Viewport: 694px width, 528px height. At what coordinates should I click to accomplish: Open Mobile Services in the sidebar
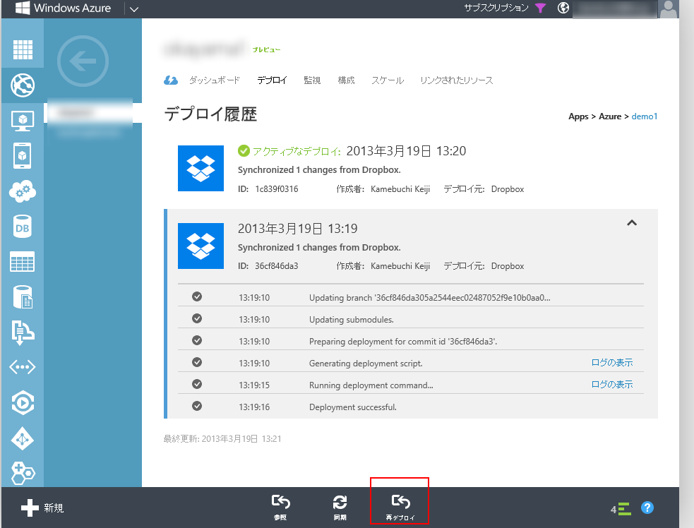point(23,155)
